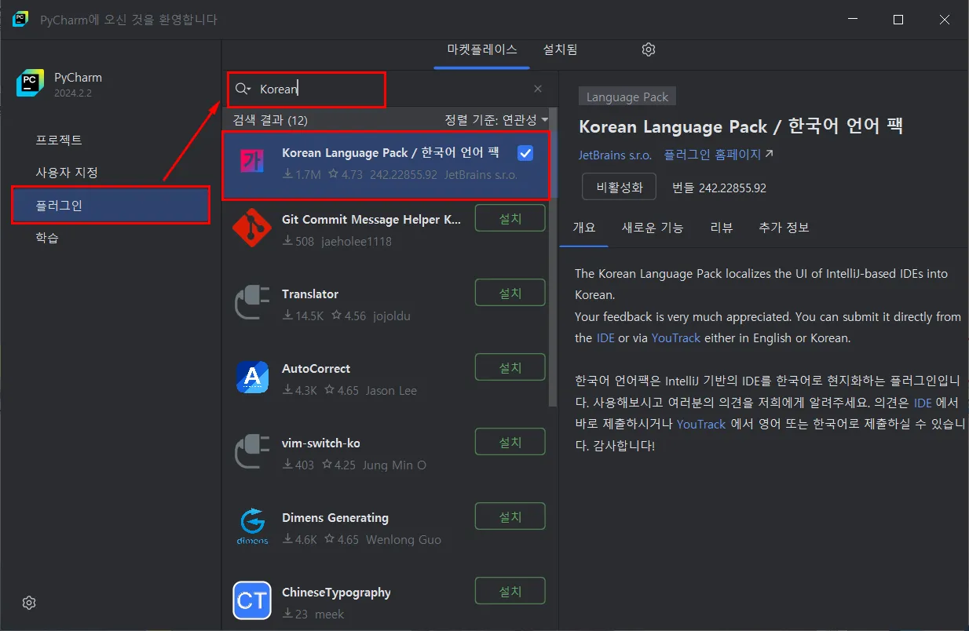Click the Jung Min O author text
Image resolution: width=969 pixels, height=631 pixels.
(x=394, y=465)
